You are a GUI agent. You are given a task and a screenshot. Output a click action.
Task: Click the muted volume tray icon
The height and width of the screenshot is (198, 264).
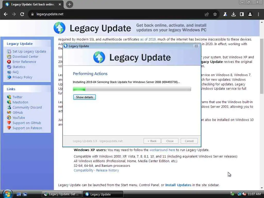[244, 194]
